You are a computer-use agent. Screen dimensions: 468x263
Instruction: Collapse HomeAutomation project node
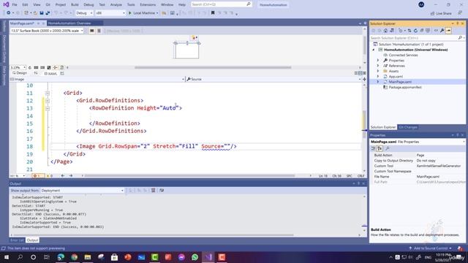[x=374, y=50]
